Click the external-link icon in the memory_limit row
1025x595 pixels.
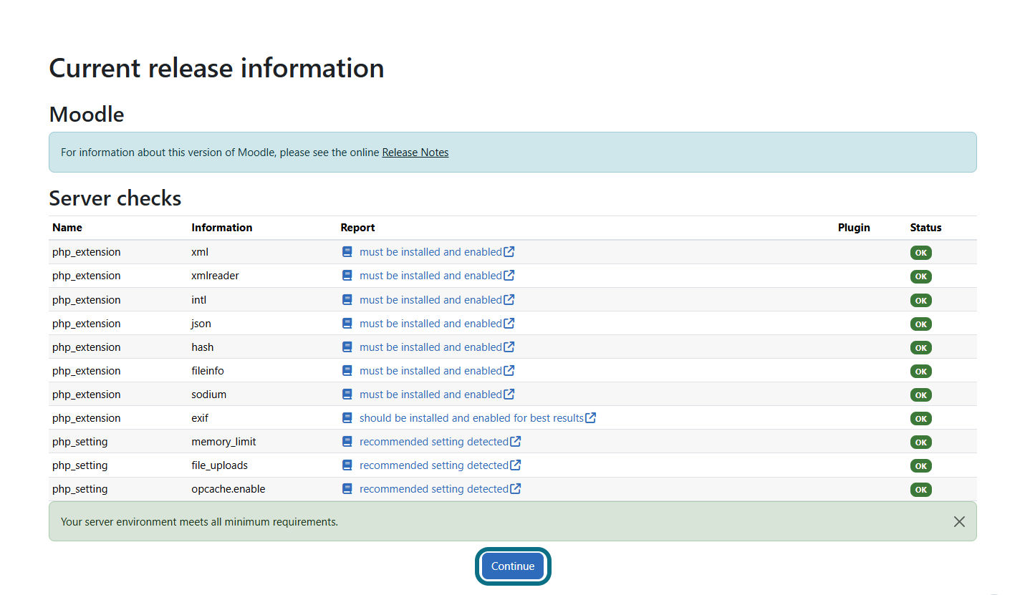516,440
